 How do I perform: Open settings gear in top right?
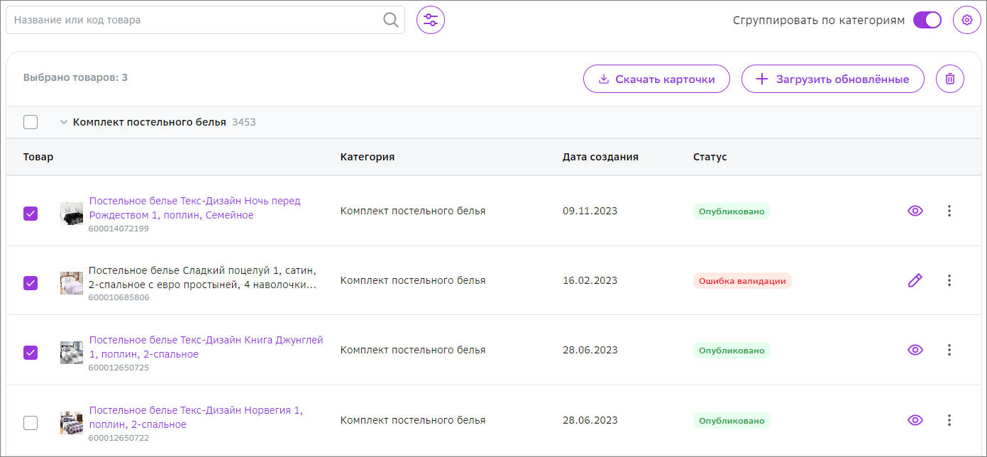pyautogui.click(x=966, y=20)
